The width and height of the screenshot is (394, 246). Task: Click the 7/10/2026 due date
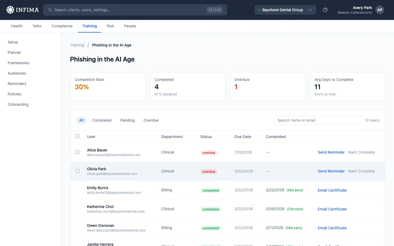(x=243, y=152)
